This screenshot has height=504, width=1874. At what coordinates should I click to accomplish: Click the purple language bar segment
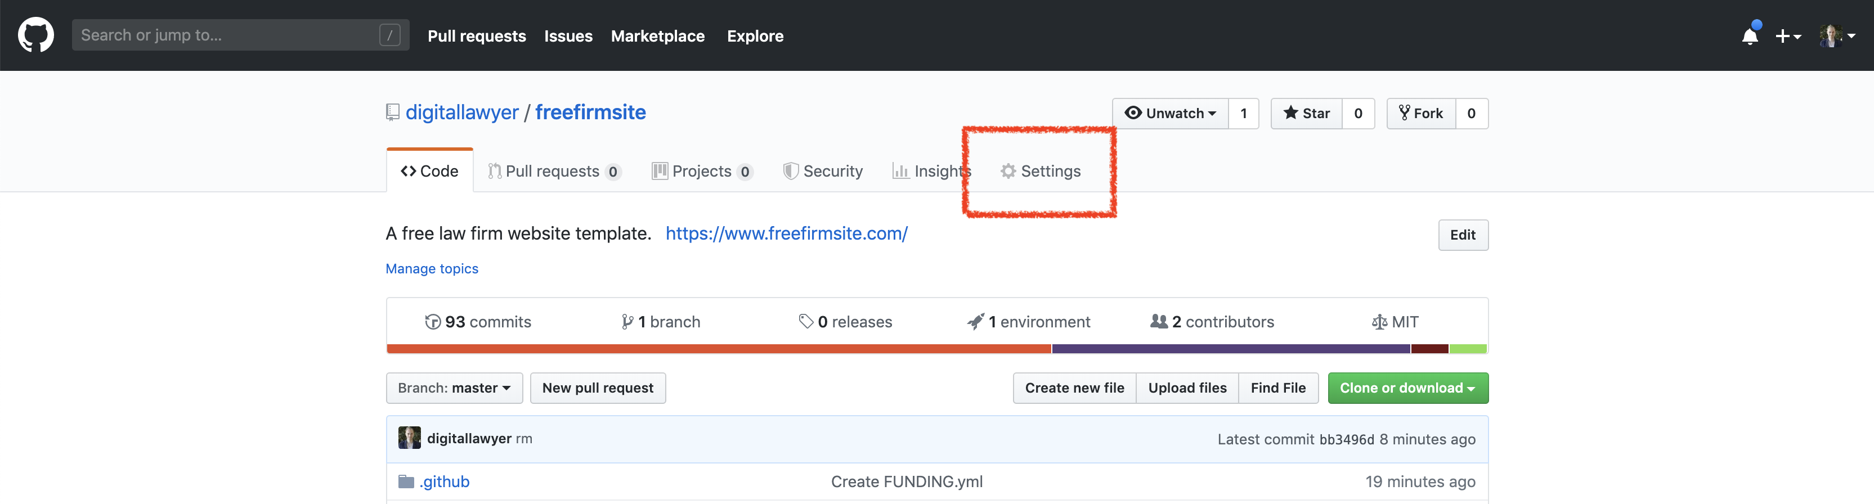click(1231, 349)
